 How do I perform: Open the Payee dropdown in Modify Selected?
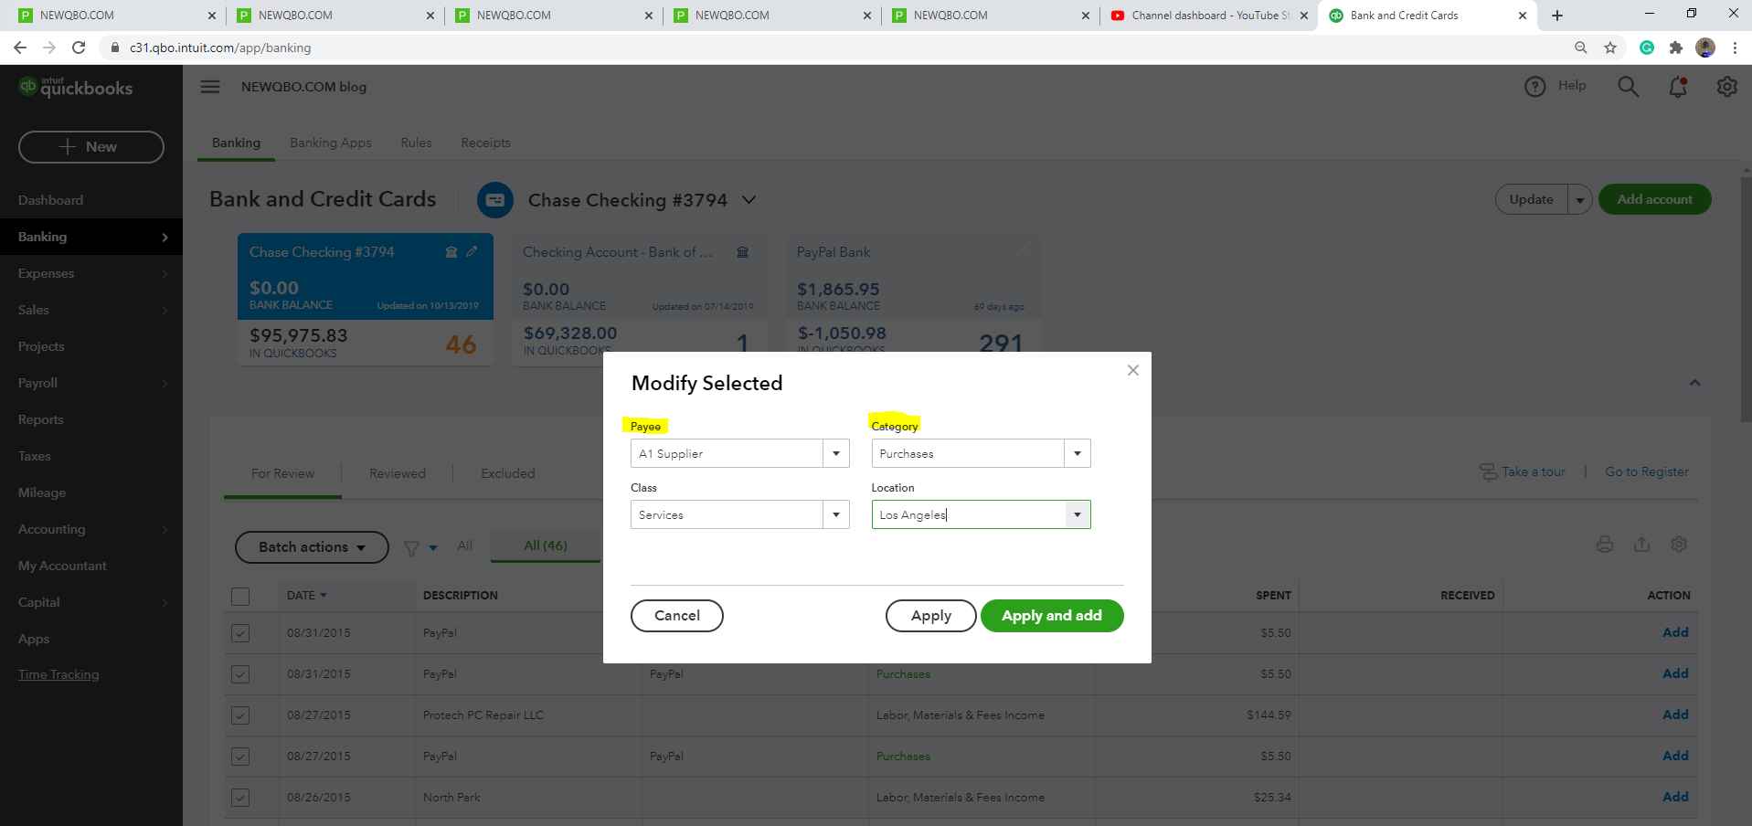835,452
